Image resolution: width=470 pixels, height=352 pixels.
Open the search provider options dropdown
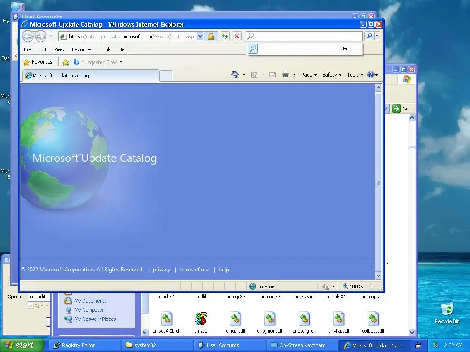377,36
